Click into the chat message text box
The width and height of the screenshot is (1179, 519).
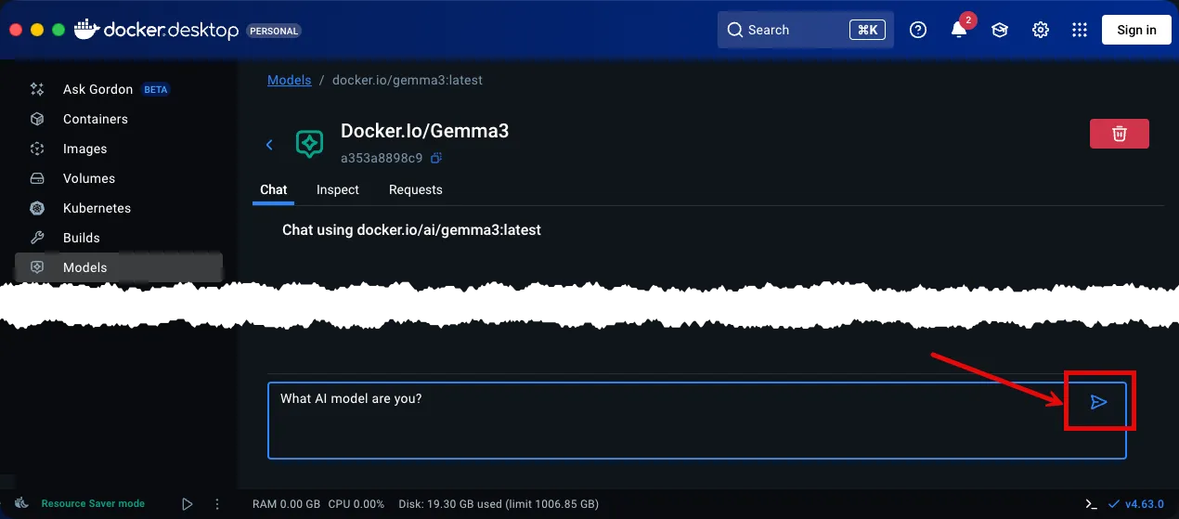(x=696, y=420)
